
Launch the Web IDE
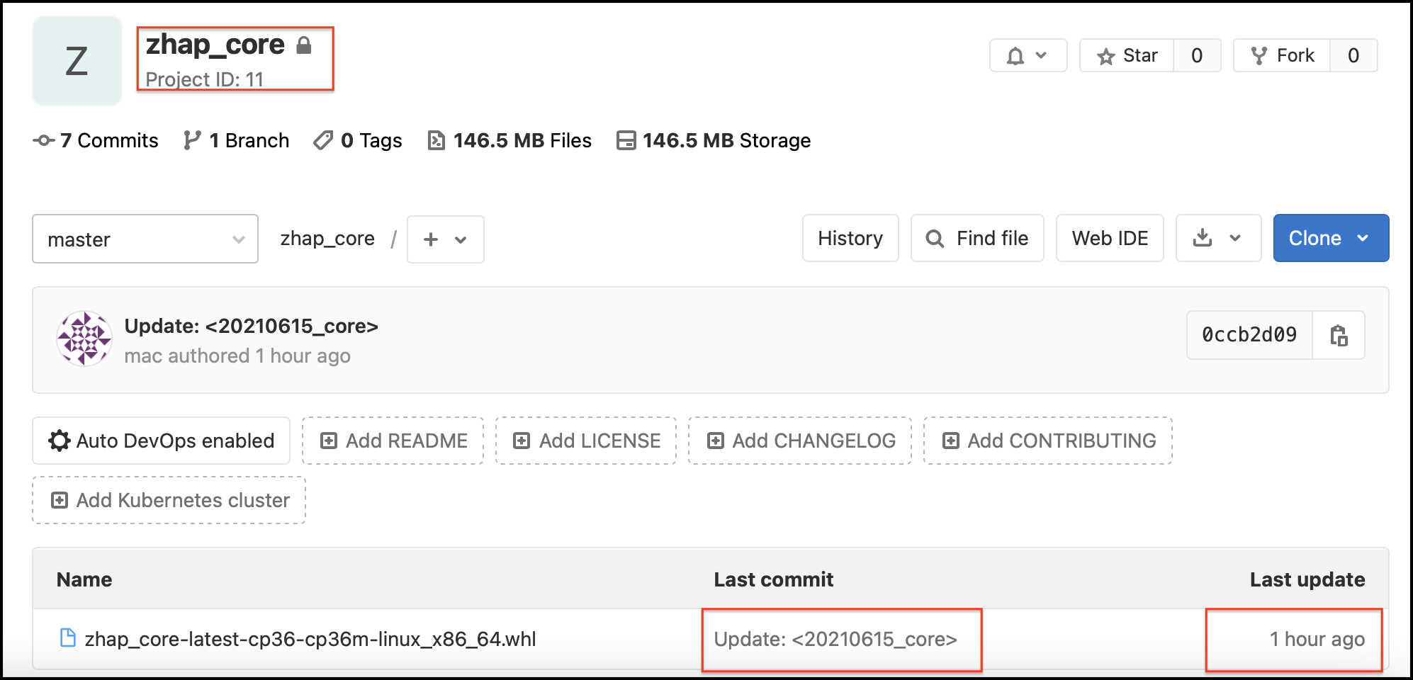click(1109, 238)
